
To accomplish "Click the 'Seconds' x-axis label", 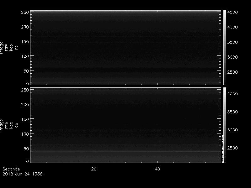I will click(11, 169).
